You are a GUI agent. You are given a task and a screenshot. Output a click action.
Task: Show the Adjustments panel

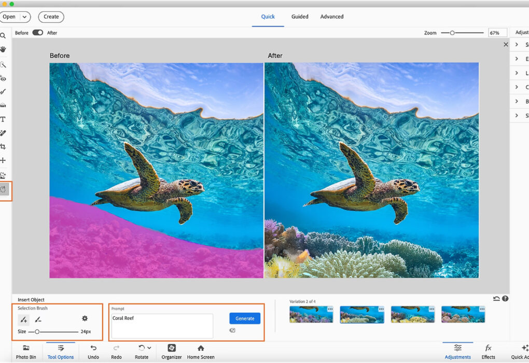pyautogui.click(x=458, y=352)
